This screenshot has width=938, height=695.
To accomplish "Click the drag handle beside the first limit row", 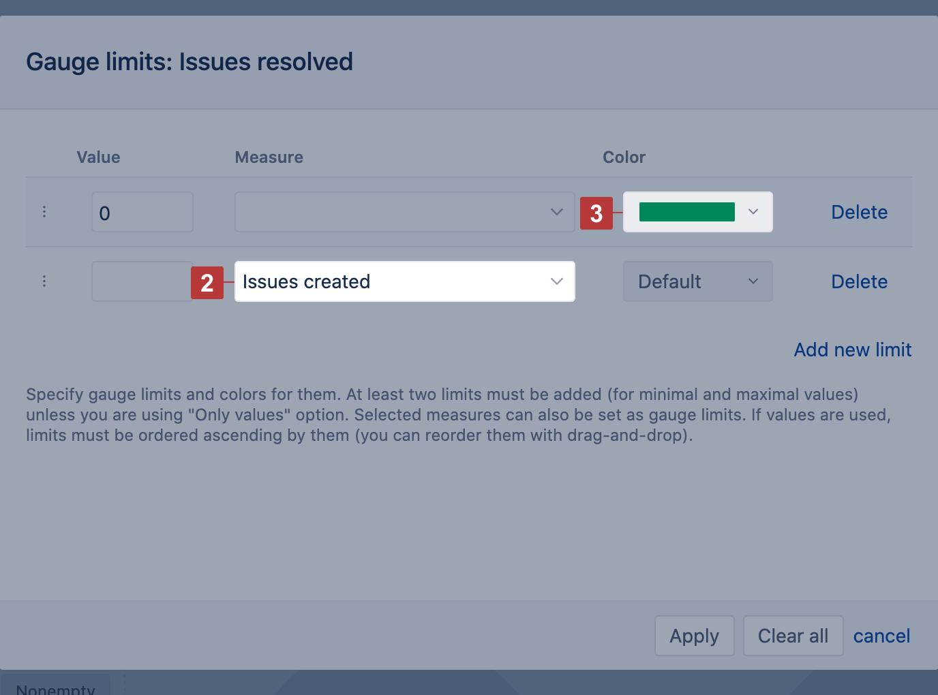I will tap(44, 212).
